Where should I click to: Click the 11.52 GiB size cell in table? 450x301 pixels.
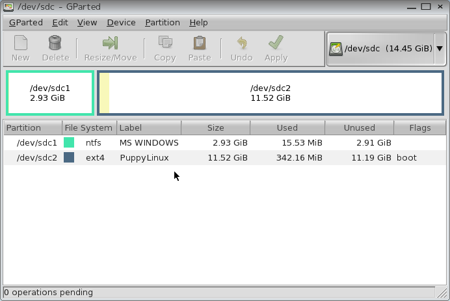click(x=228, y=157)
